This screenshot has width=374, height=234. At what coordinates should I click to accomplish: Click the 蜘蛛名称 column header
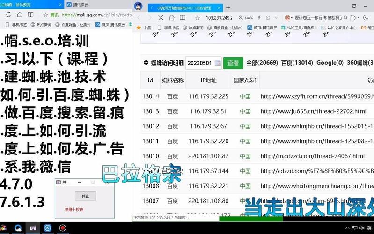[x=173, y=80]
